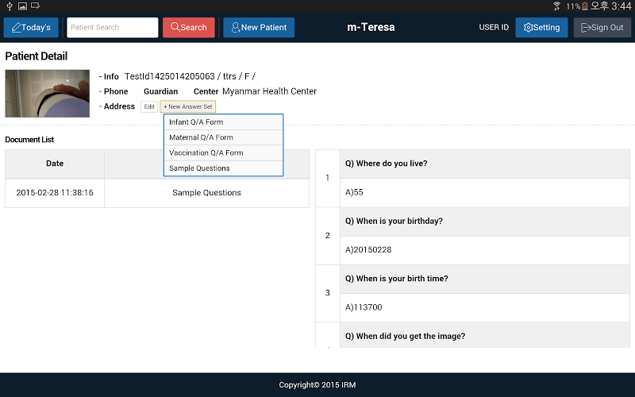This screenshot has height=397, width=635.
Task: Open the 2015-02-28 11:38:16 document row
Action: tap(157, 192)
